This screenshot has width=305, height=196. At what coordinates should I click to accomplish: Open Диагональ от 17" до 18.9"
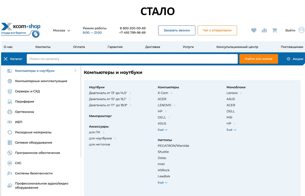[x=108, y=105]
